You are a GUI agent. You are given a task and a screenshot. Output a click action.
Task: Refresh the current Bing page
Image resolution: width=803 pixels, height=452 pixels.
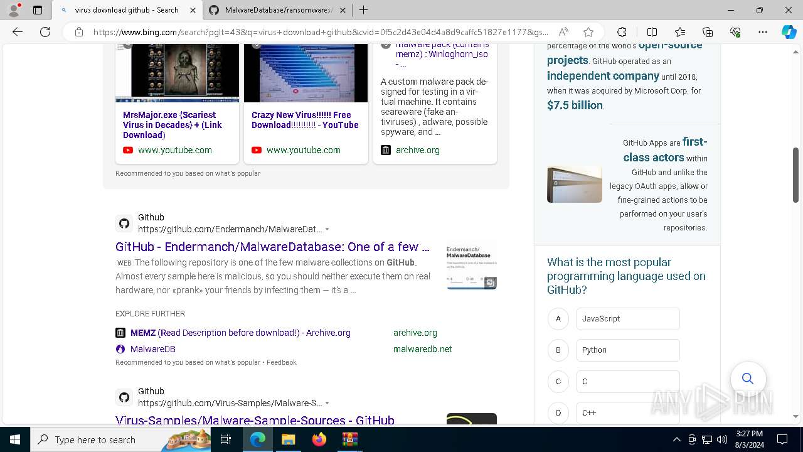(x=45, y=32)
